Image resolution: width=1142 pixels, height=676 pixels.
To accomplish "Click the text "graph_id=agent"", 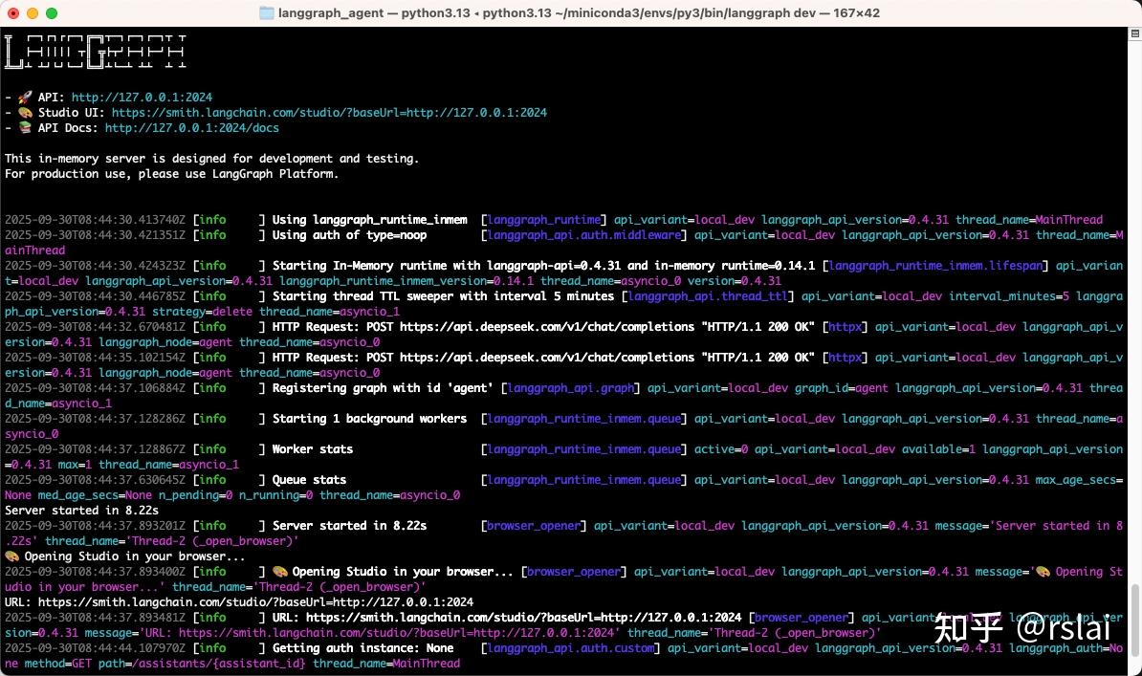I will tap(842, 387).
